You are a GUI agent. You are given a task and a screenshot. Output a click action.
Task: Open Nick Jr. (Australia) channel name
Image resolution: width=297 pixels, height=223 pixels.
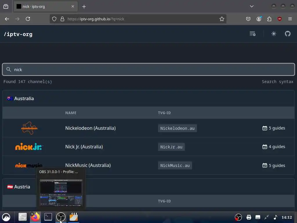[84, 147]
